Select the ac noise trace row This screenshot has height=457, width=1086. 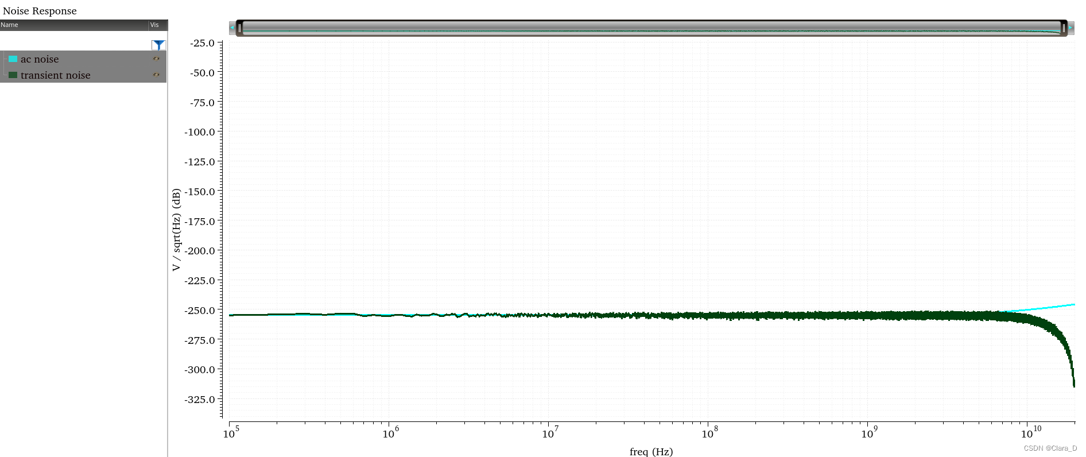[x=83, y=59]
